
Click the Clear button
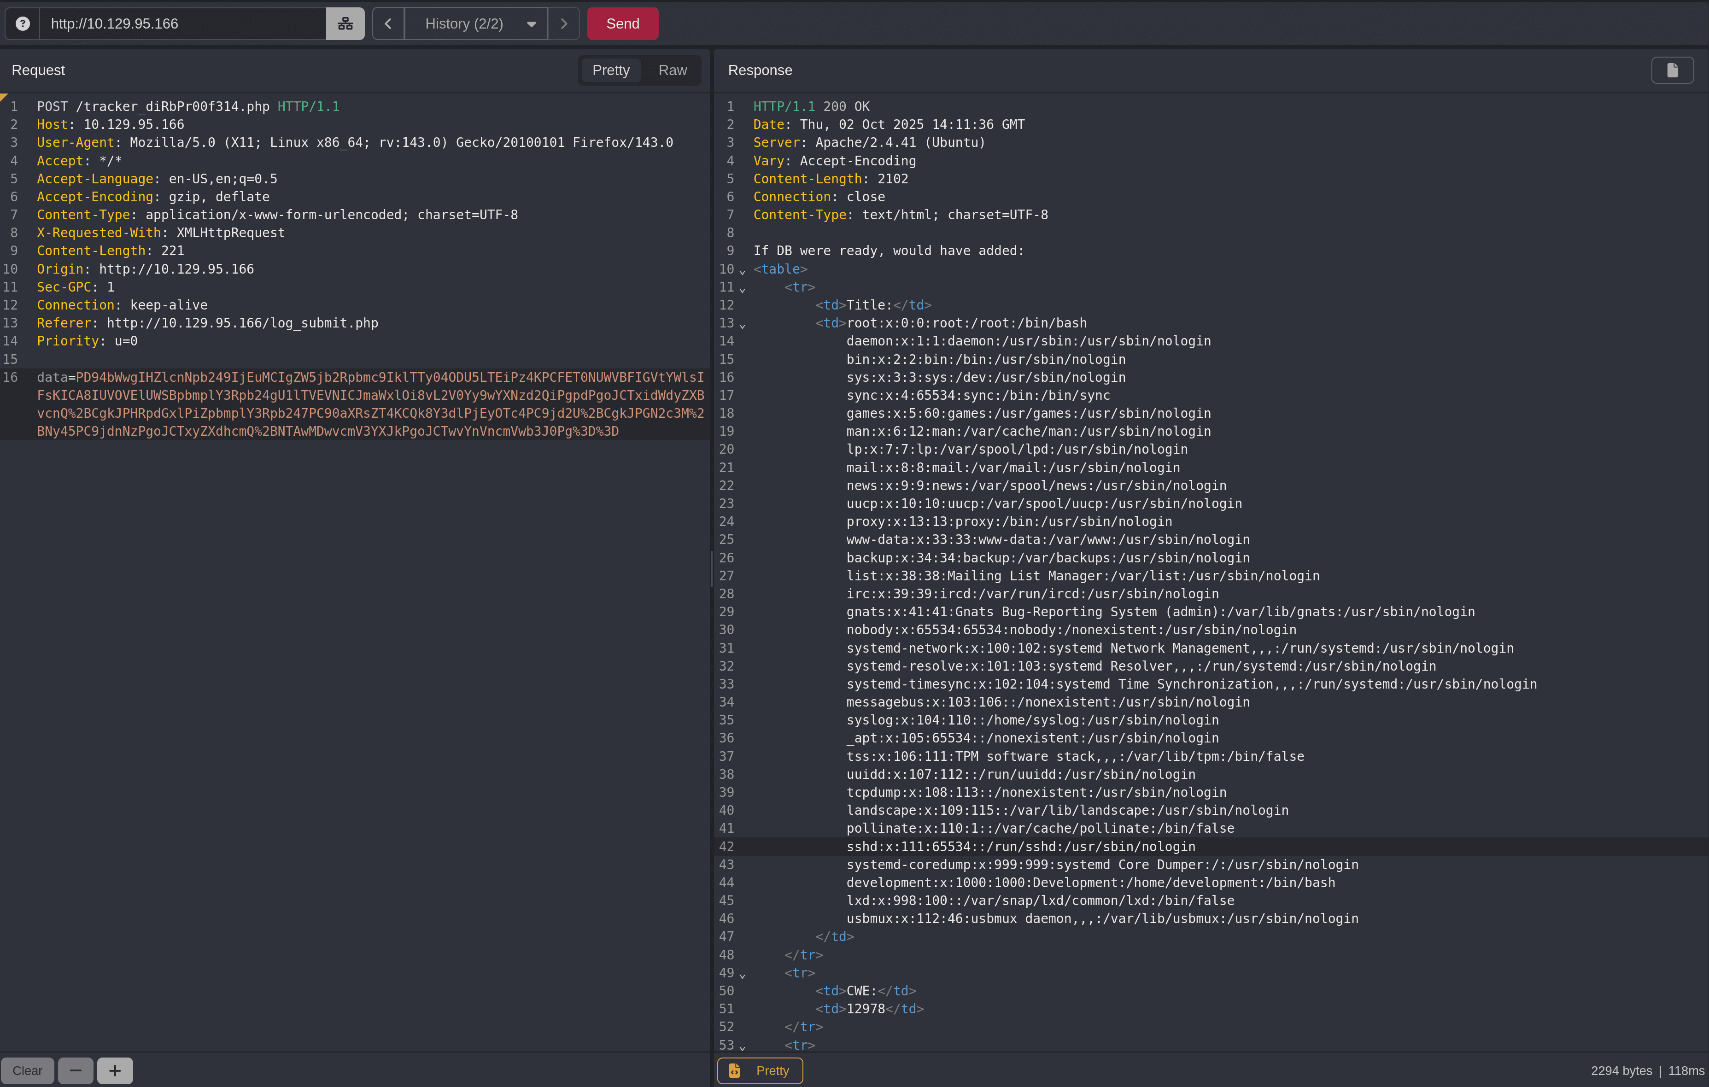[27, 1071]
